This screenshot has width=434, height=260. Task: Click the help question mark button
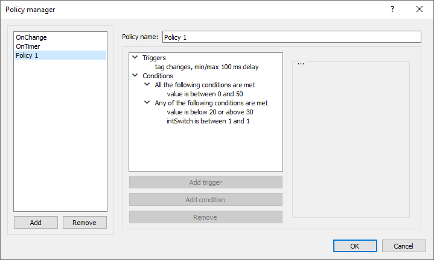[x=392, y=9]
